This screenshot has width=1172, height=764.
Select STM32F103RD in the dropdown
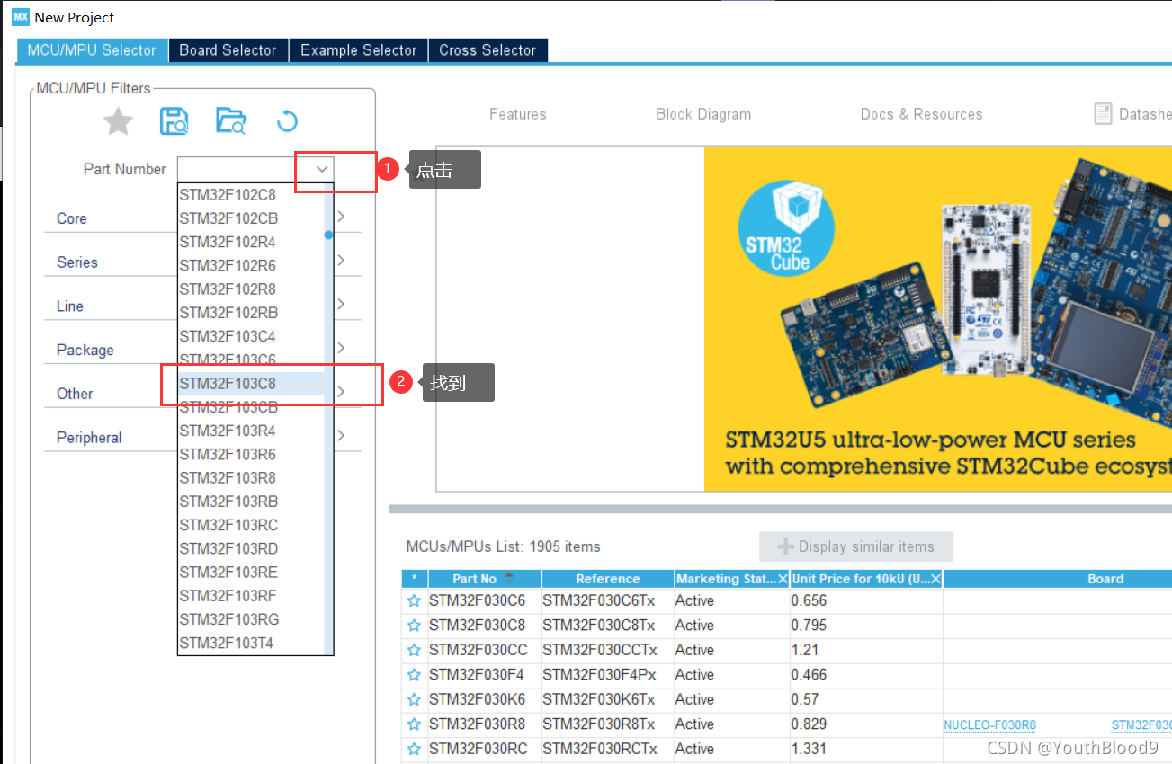tap(251, 548)
